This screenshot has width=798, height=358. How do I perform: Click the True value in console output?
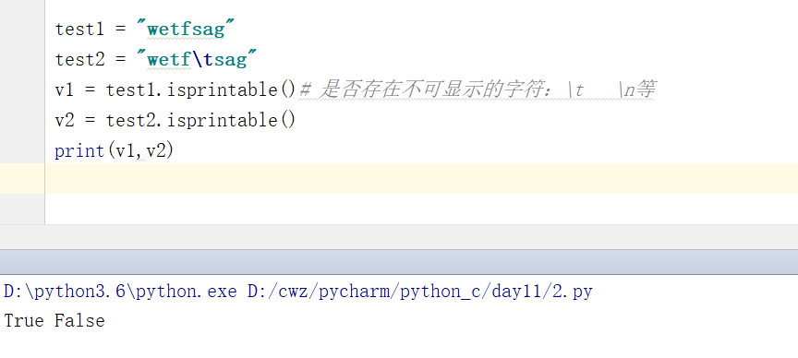pos(24,320)
